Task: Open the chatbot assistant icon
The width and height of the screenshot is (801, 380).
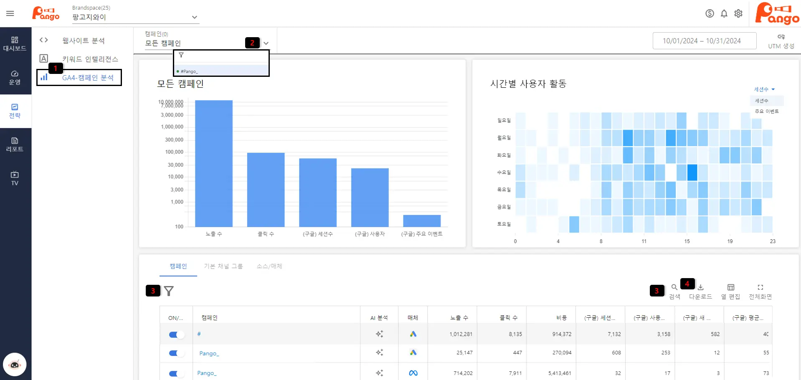Action: click(15, 365)
